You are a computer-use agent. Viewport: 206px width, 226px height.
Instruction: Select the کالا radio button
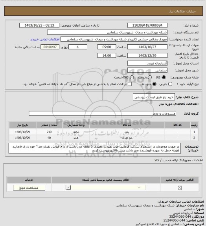pyautogui.click(x=164, y=77)
